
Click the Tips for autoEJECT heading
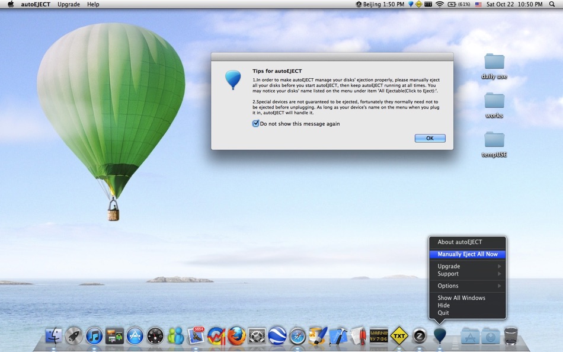[x=277, y=71]
